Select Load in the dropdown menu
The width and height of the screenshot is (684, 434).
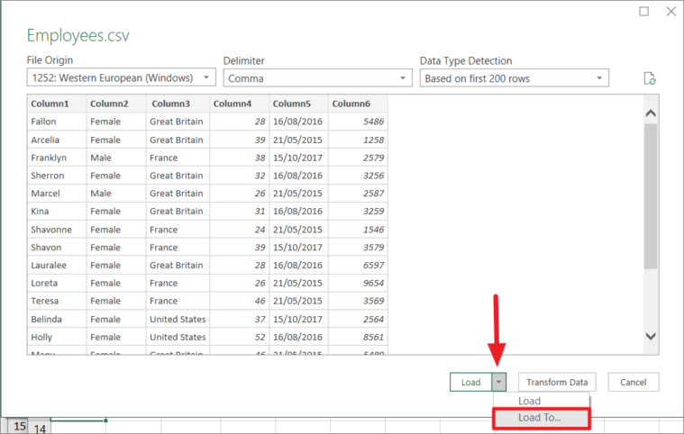click(530, 401)
